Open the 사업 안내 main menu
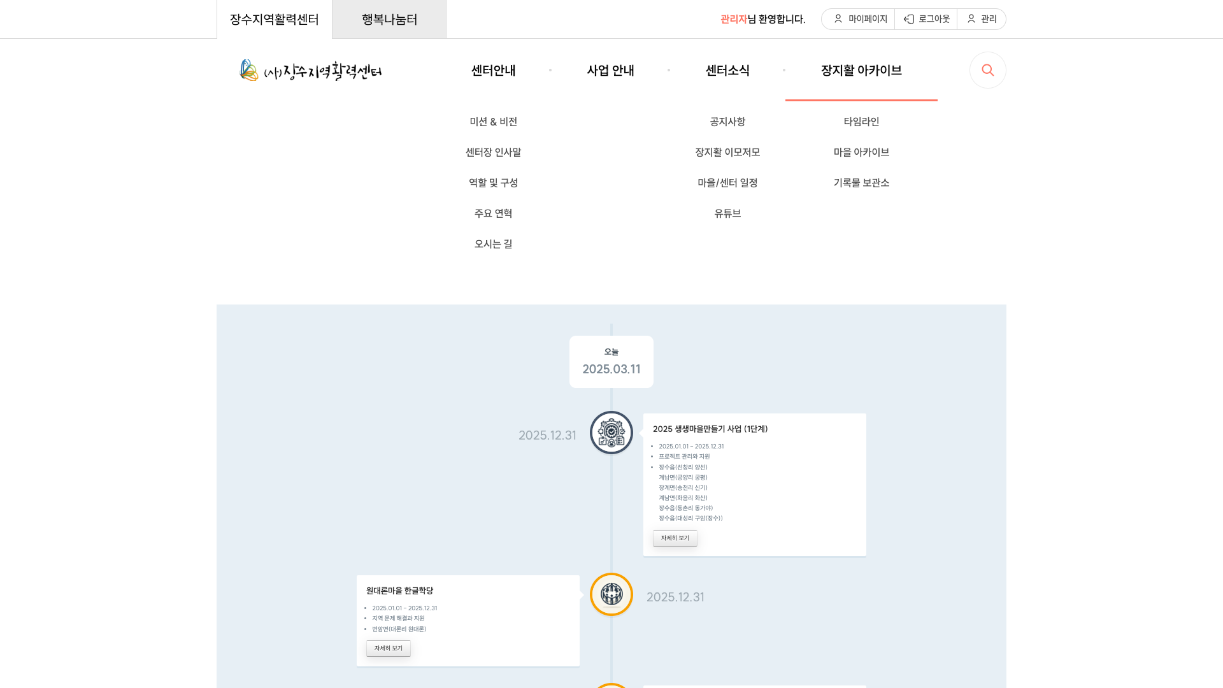1223x688 pixels. coord(610,70)
